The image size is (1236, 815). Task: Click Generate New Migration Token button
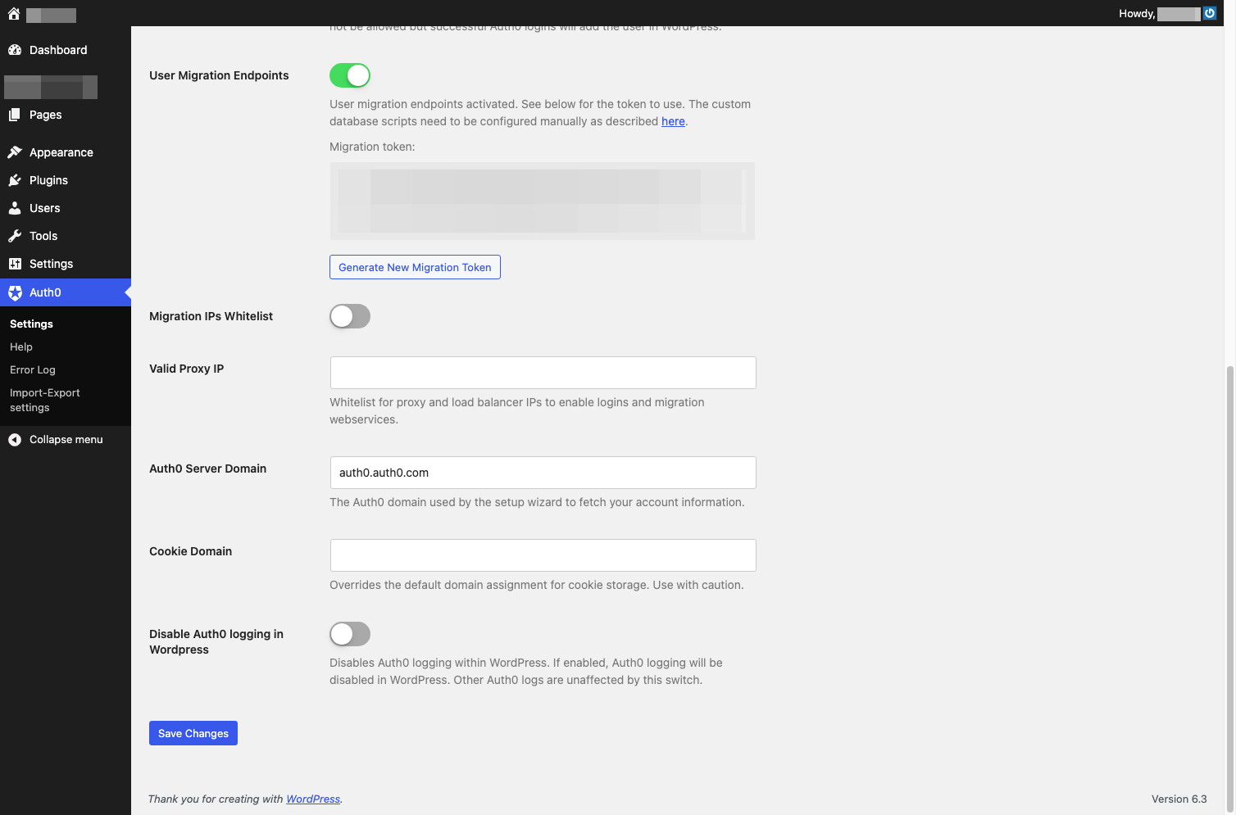point(415,267)
